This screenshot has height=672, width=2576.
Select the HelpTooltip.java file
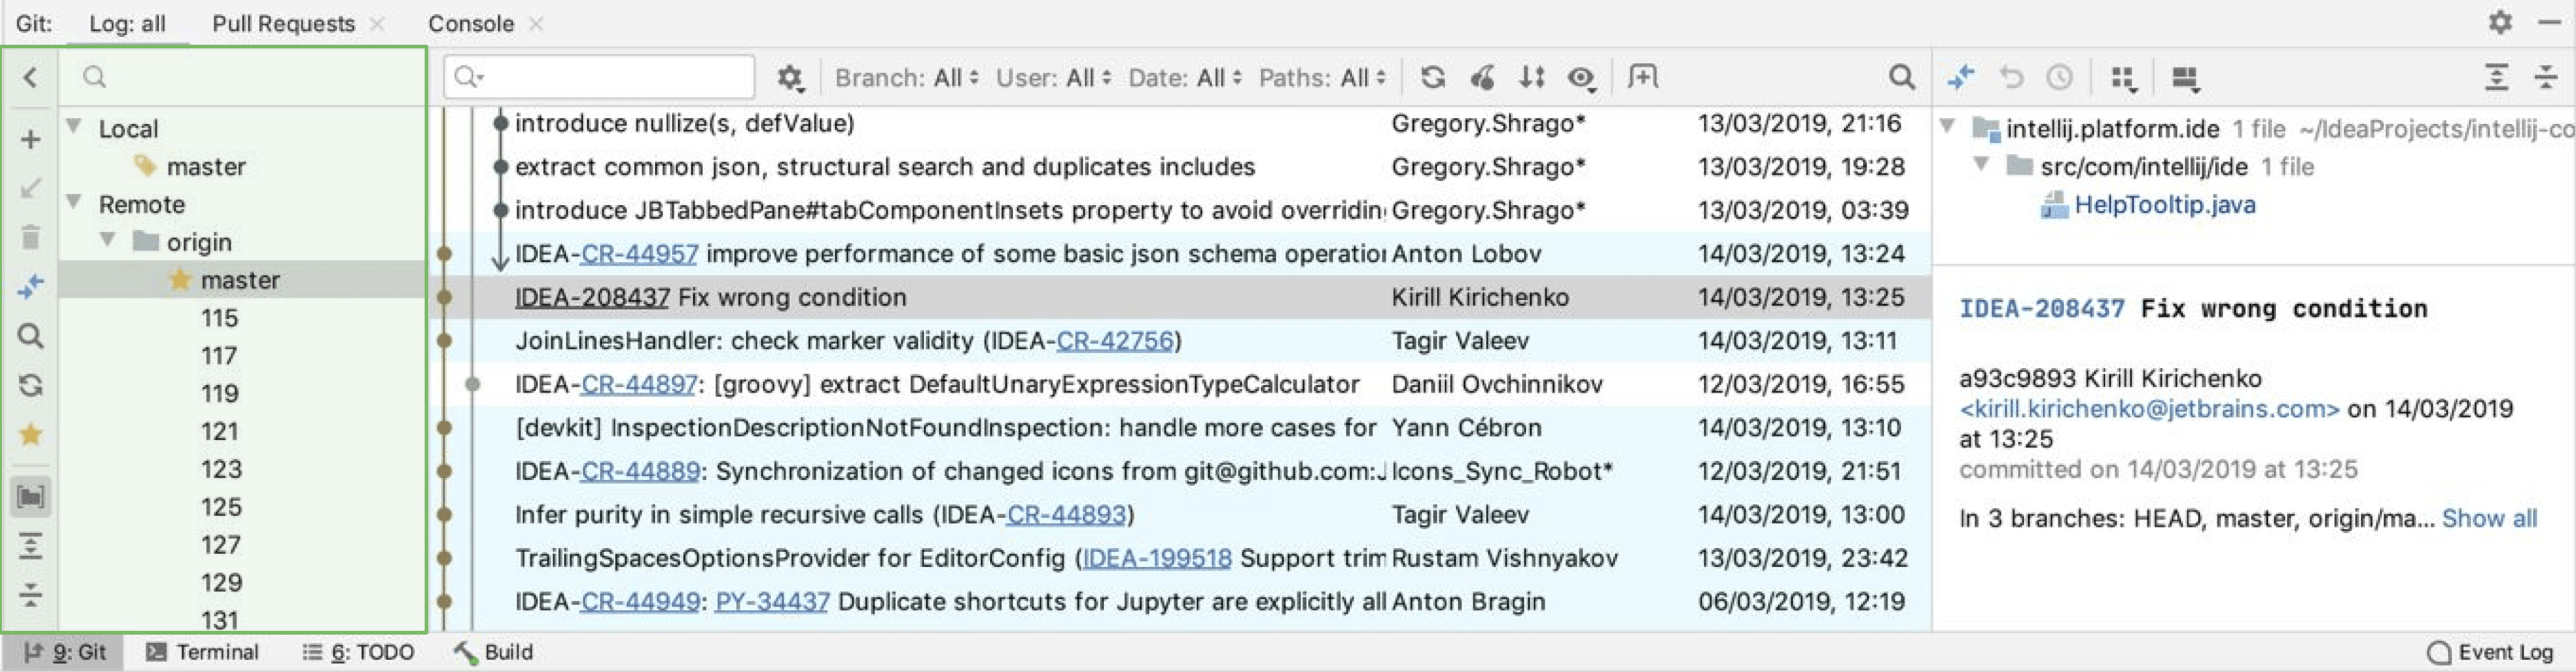pos(2164,205)
